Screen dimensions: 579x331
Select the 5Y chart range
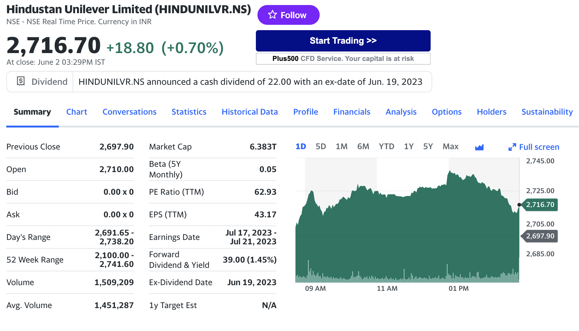click(x=428, y=147)
